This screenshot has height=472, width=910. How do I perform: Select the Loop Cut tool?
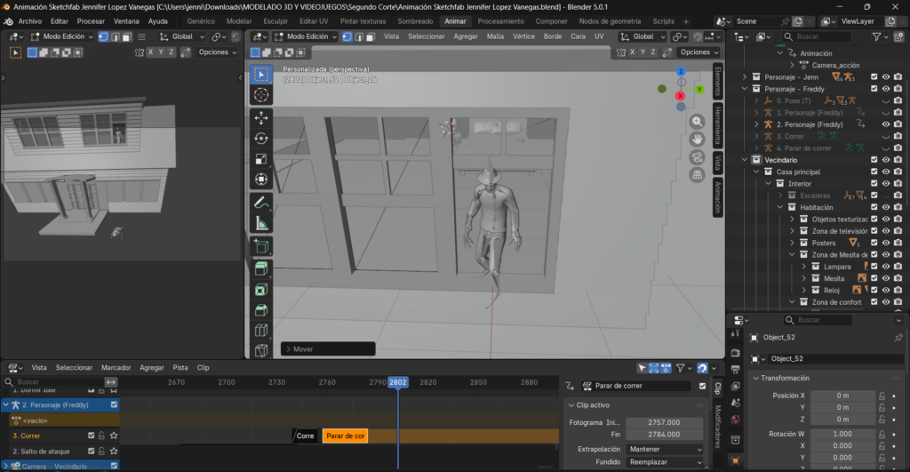261,331
